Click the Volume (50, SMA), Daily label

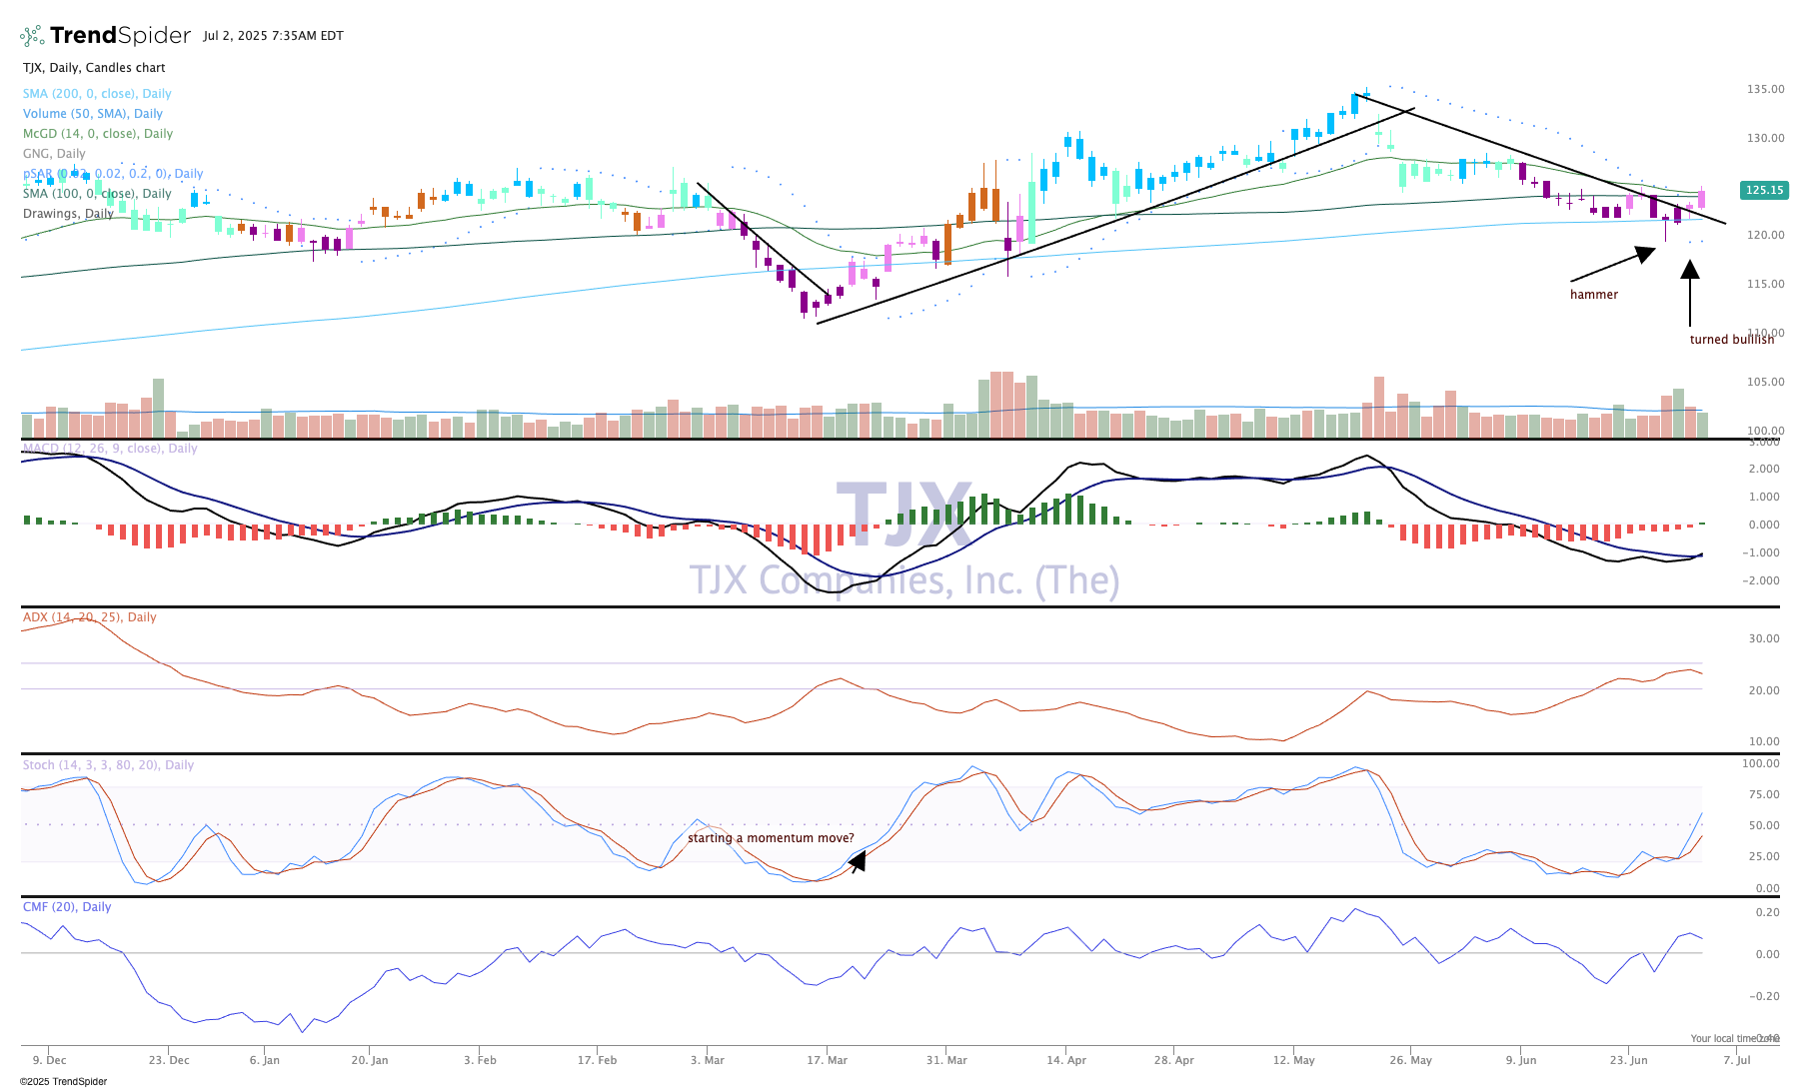[x=93, y=114]
